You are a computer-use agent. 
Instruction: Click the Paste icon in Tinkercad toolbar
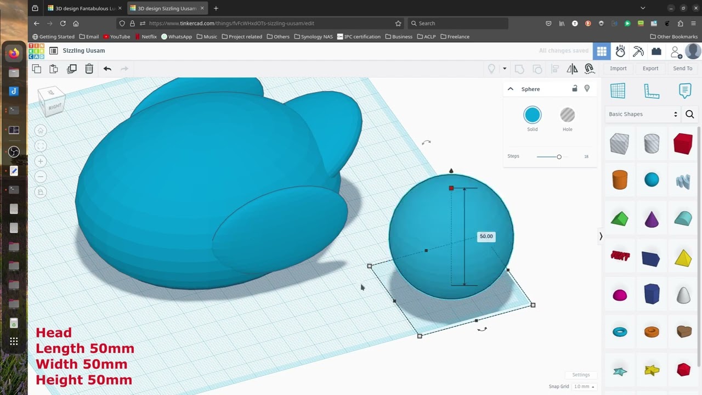[x=54, y=69]
